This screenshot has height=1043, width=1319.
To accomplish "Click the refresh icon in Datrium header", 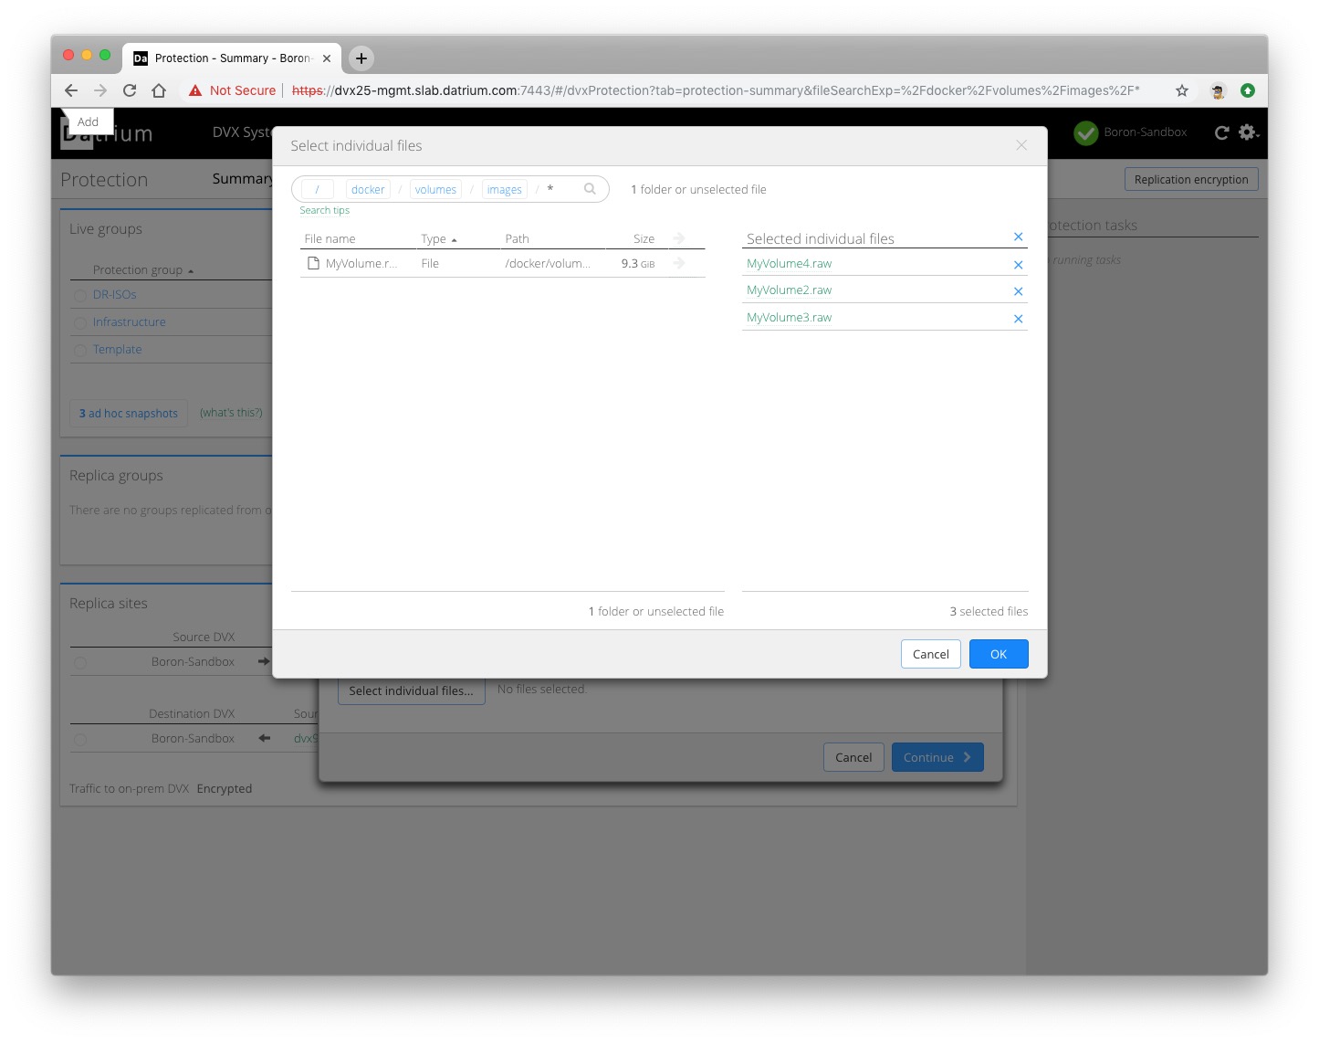I will click(x=1221, y=132).
